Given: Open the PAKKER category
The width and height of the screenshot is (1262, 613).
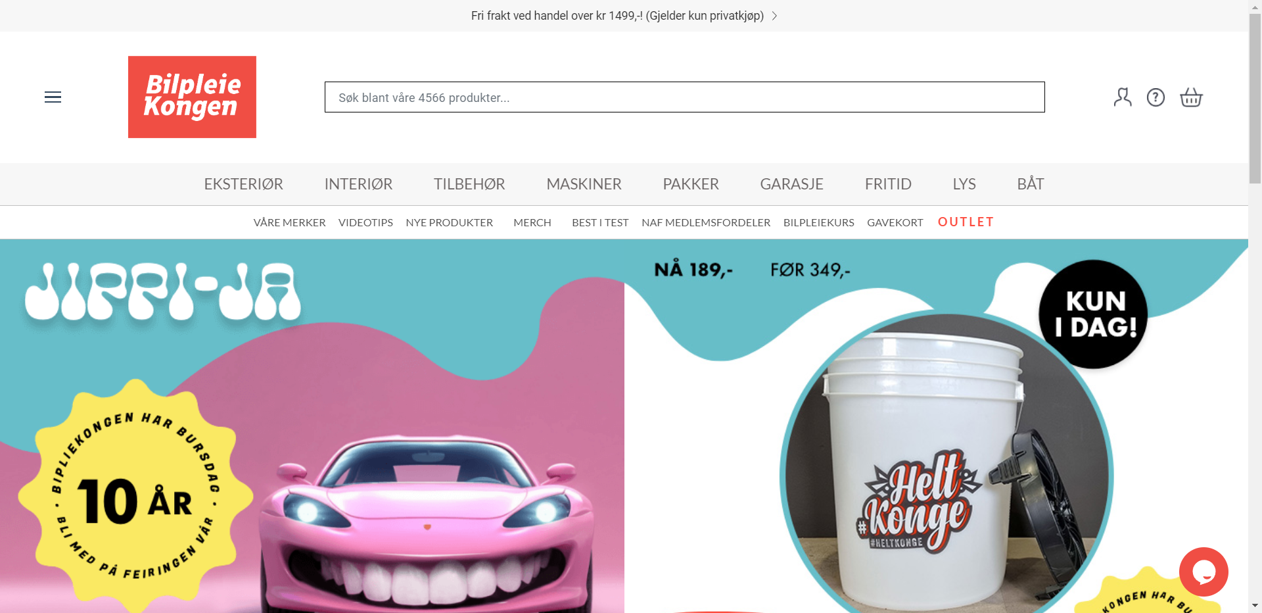Looking at the screenshot, I should click(x=691, y=184).
